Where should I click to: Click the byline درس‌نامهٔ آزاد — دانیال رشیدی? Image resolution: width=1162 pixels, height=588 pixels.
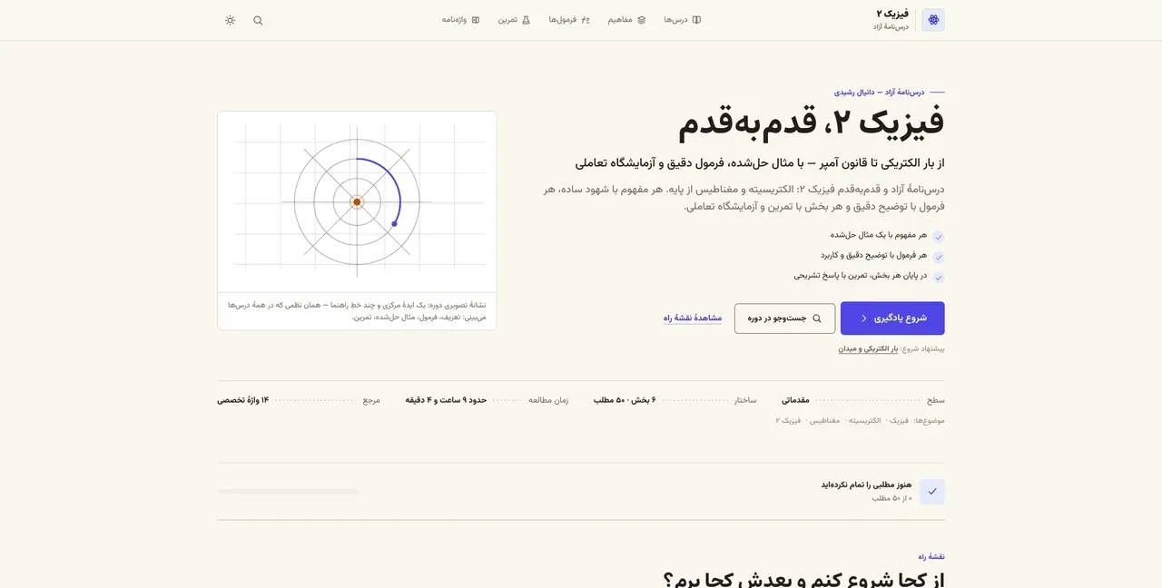[x=879, y=93]
